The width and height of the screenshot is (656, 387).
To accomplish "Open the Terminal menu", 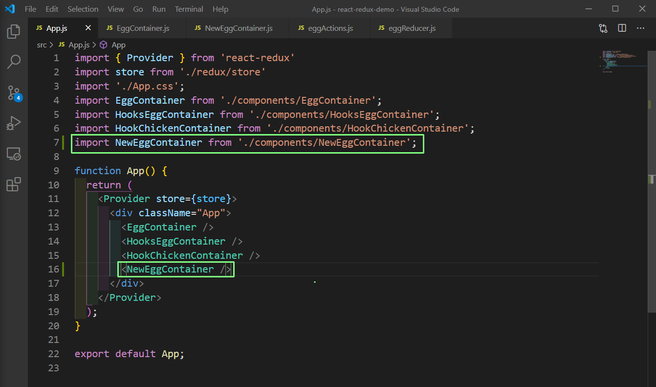I will 189,9.
